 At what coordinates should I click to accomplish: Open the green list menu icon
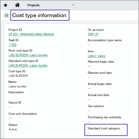[7, 15]
